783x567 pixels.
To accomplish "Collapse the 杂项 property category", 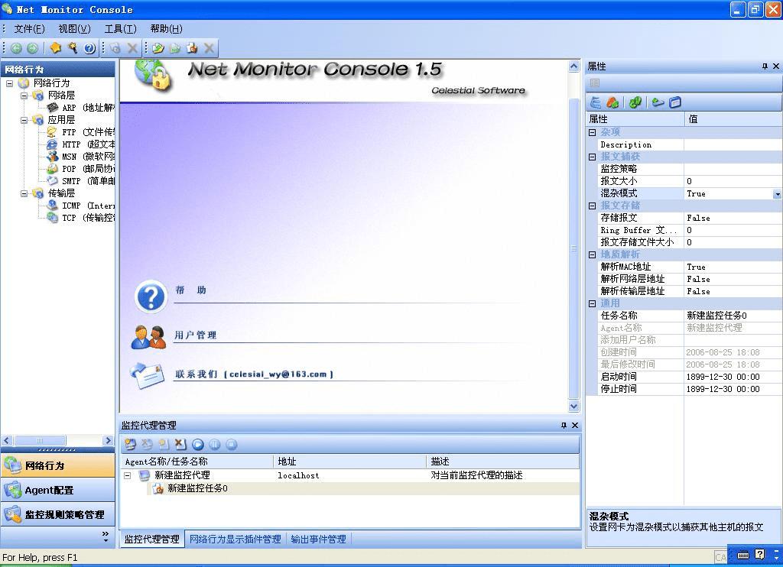I will [593, 132].
